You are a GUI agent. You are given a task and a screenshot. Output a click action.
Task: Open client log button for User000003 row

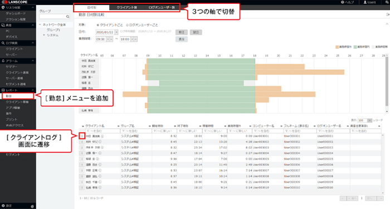click(82, 147)
